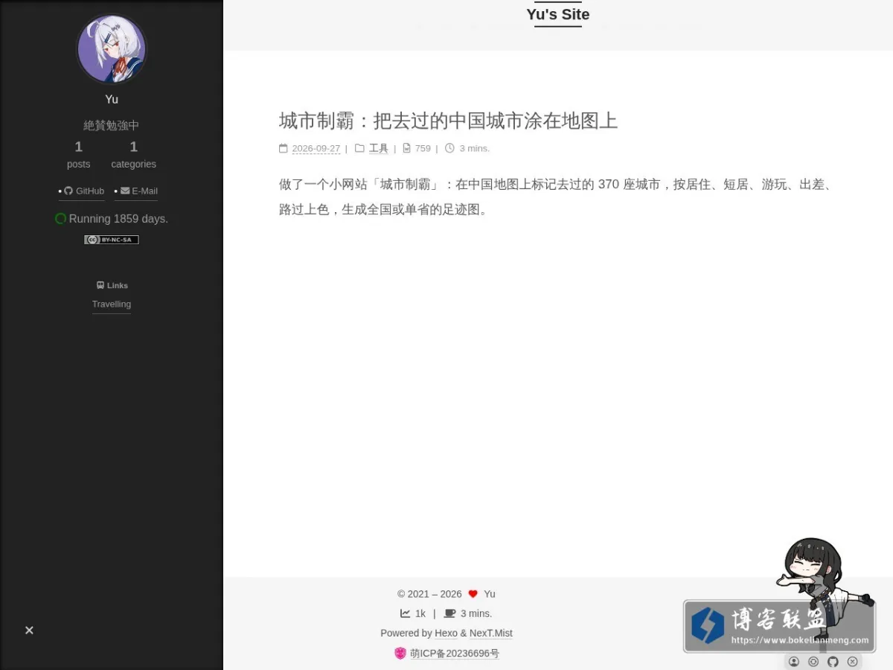
Task: Open the 博客联盟 banner link
Action: 779,627
